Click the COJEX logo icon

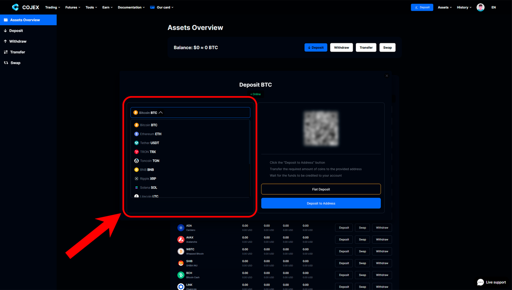[x=15, y=7]
